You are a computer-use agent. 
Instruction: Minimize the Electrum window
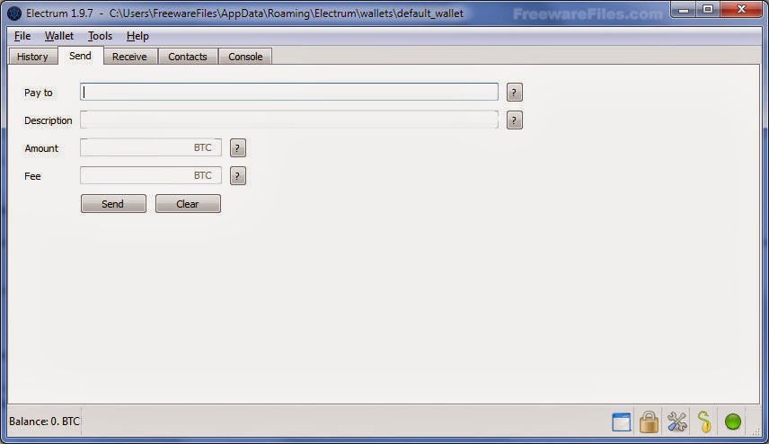684,9
